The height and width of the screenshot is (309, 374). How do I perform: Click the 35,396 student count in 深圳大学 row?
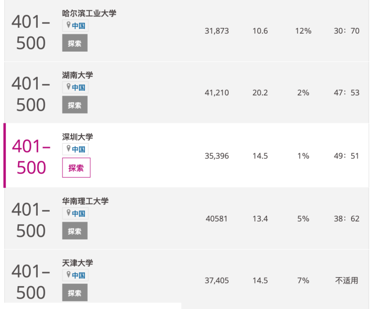tap(217, 156)
